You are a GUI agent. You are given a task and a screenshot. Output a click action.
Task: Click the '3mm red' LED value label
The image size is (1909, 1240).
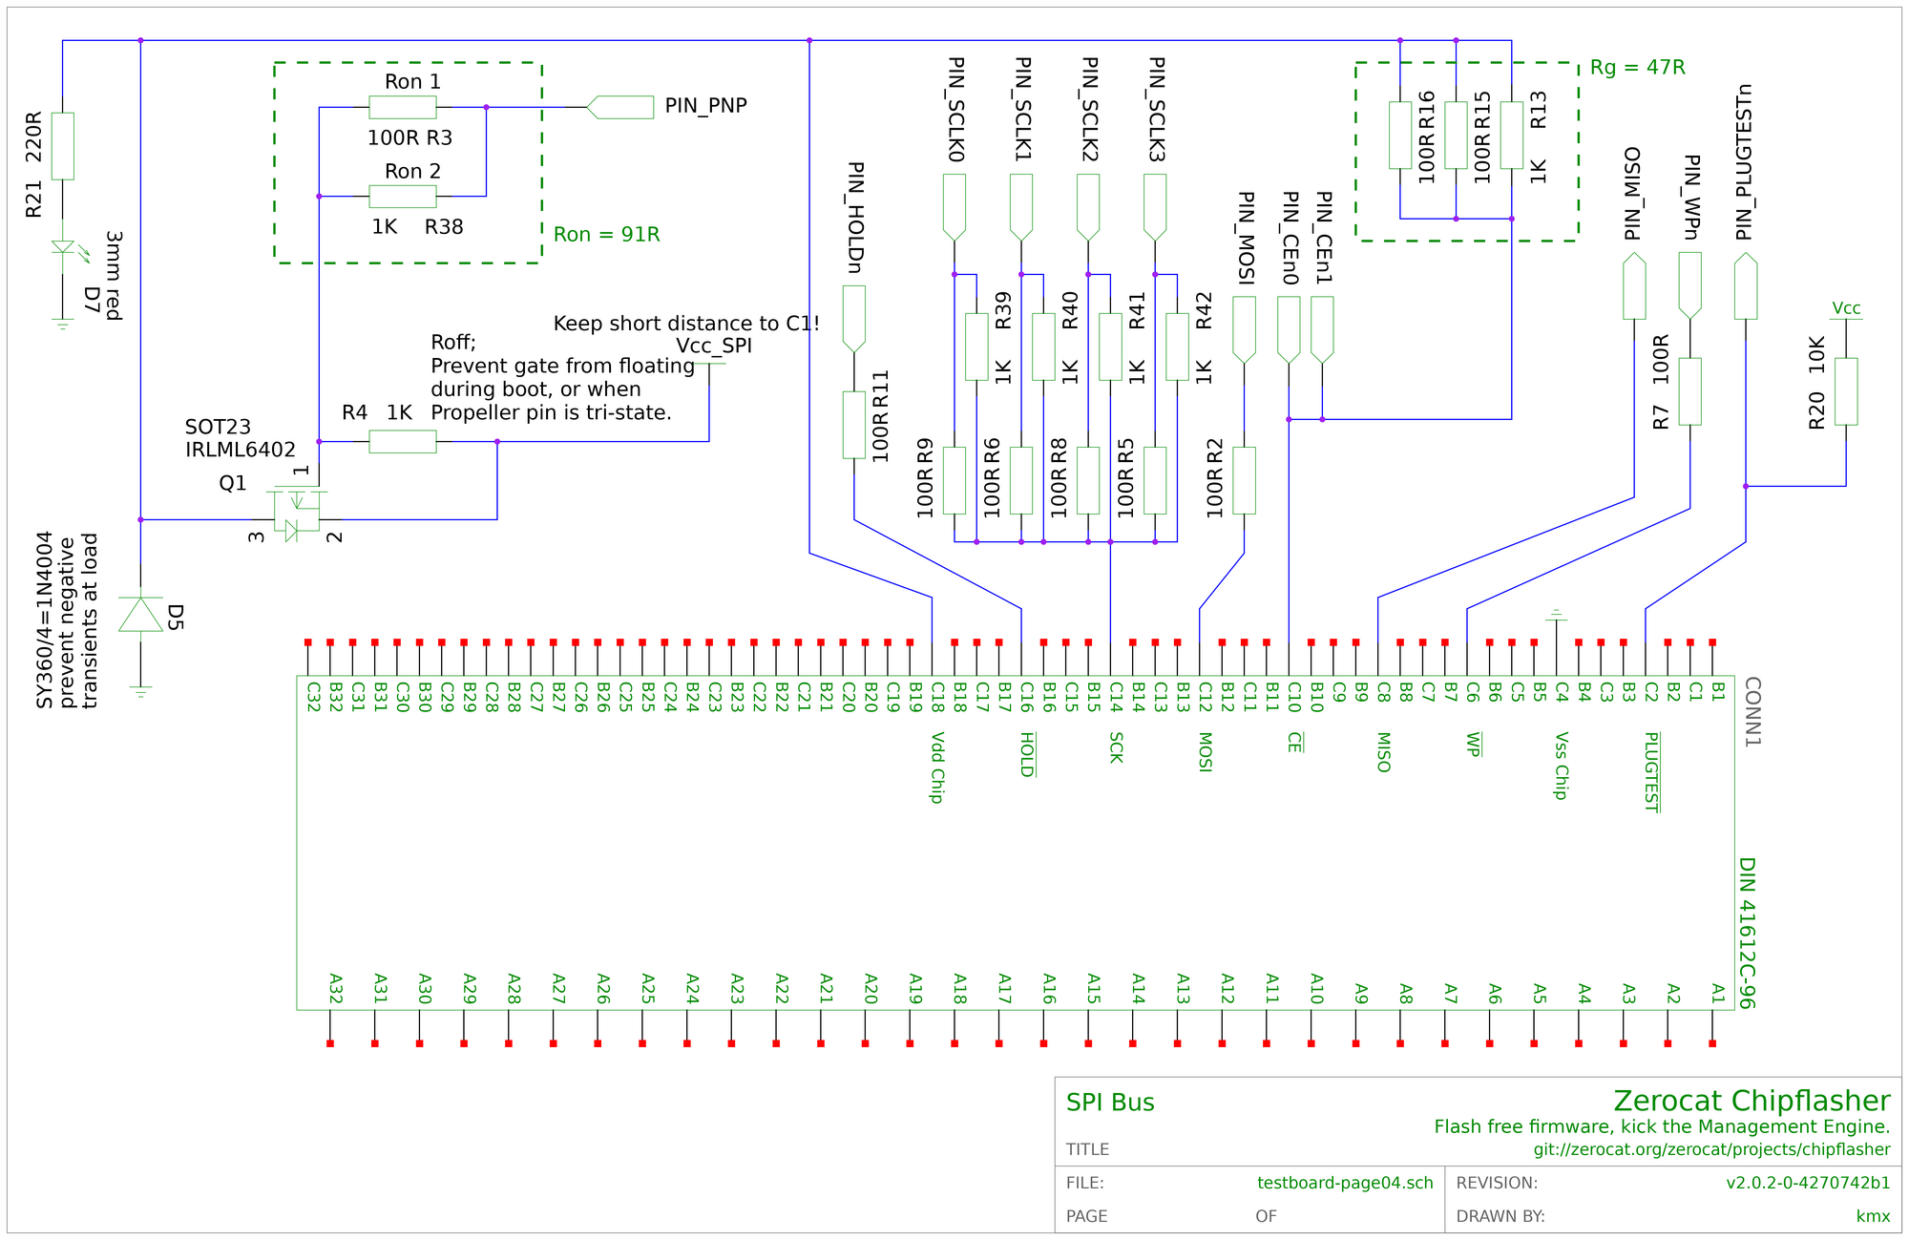click(114, 275)
